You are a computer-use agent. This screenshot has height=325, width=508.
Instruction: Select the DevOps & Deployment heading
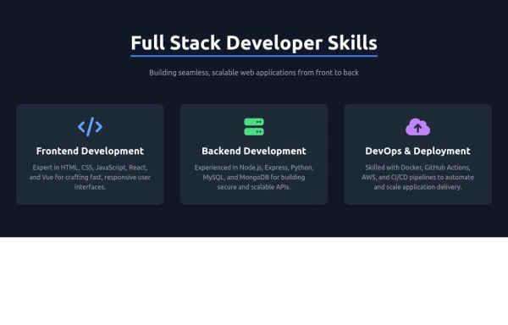tap(418, 151)
